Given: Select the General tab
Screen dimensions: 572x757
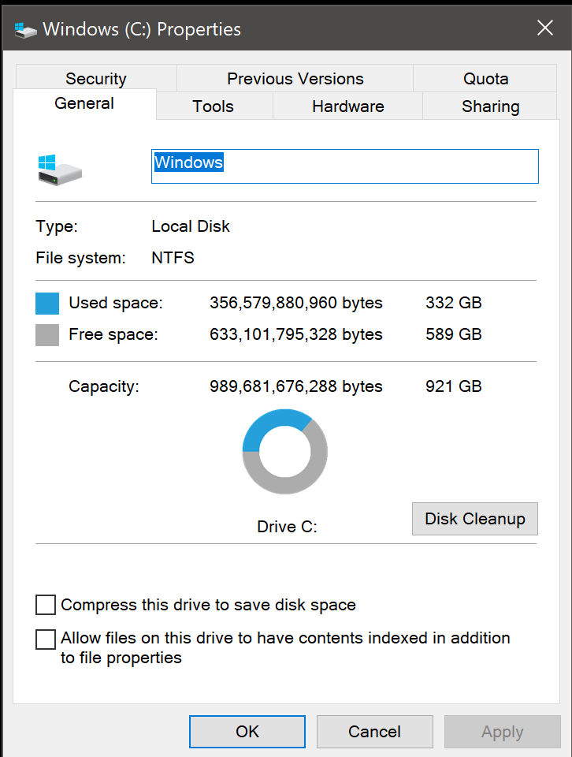Looking at the screenshot, I should pos(84,104).
